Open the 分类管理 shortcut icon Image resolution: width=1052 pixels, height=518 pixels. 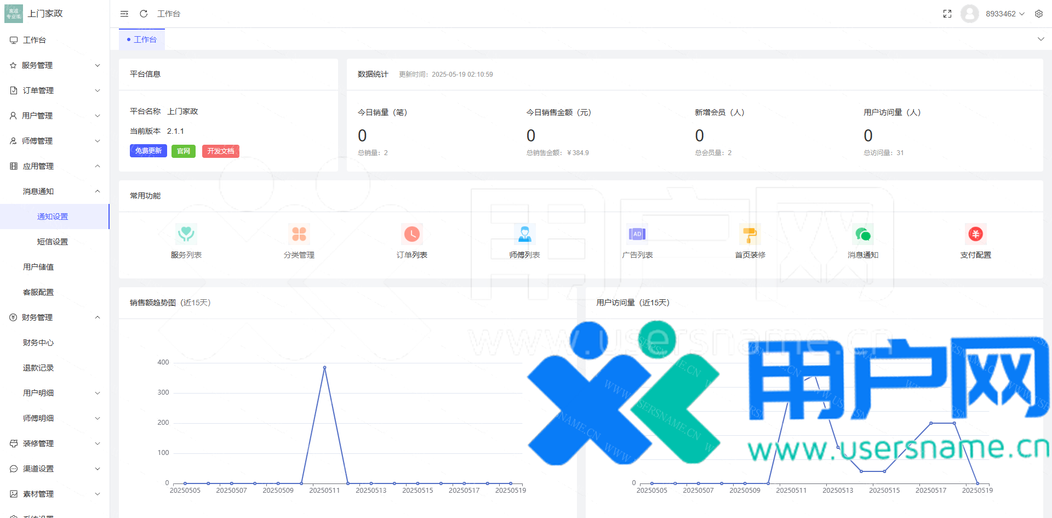[x=299, y=235]
